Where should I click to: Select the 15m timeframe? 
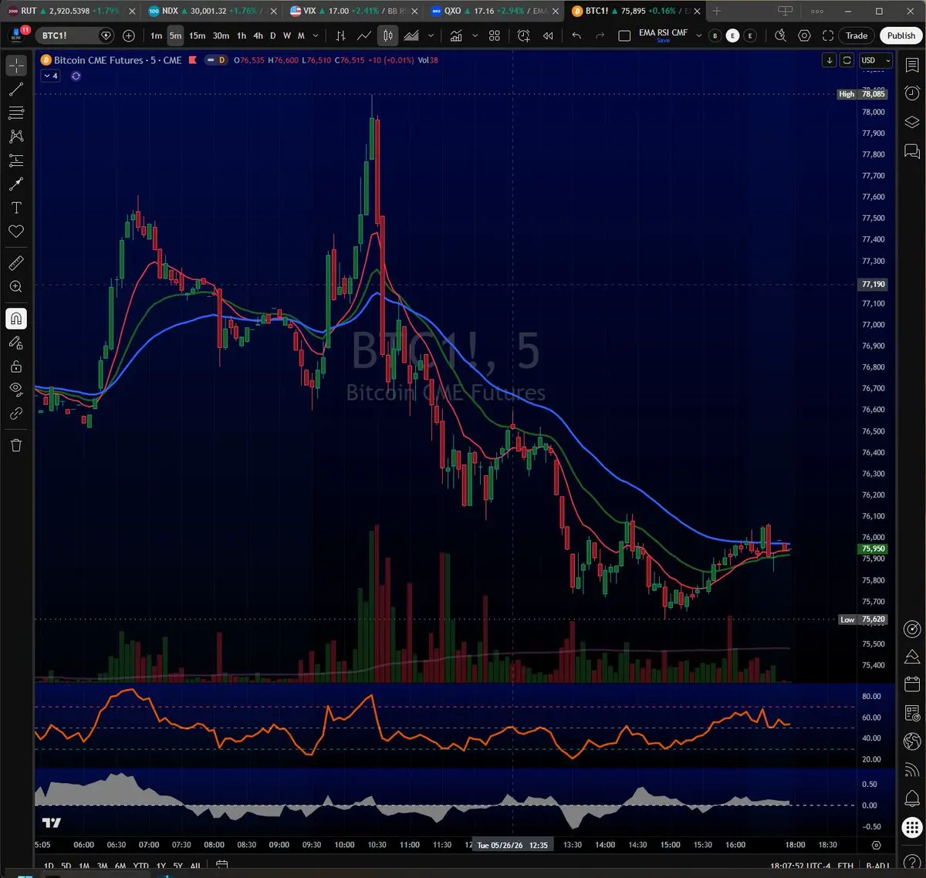198,35
